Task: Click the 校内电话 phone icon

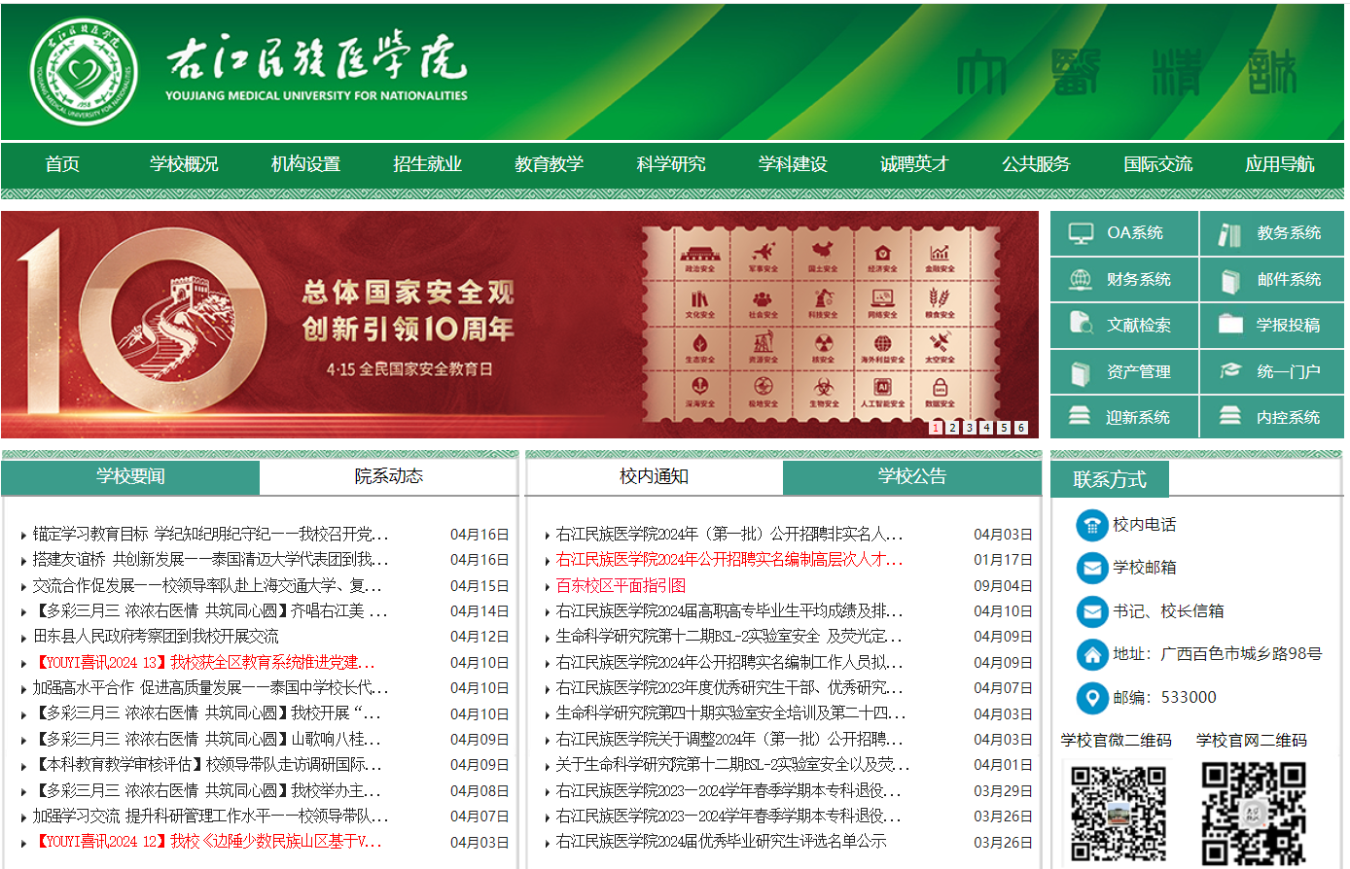Action: 1092,525
